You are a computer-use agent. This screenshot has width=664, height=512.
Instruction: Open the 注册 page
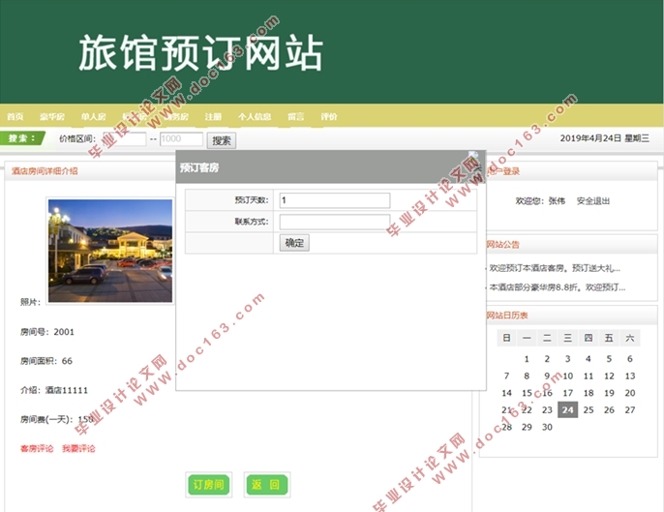coord(213,116)
